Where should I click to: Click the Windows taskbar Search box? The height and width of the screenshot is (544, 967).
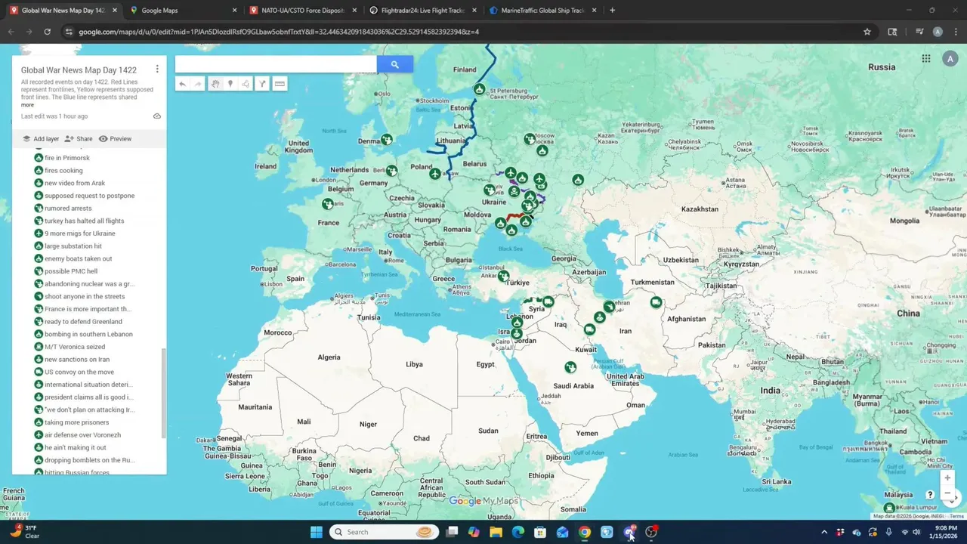[x=385, y=532]
